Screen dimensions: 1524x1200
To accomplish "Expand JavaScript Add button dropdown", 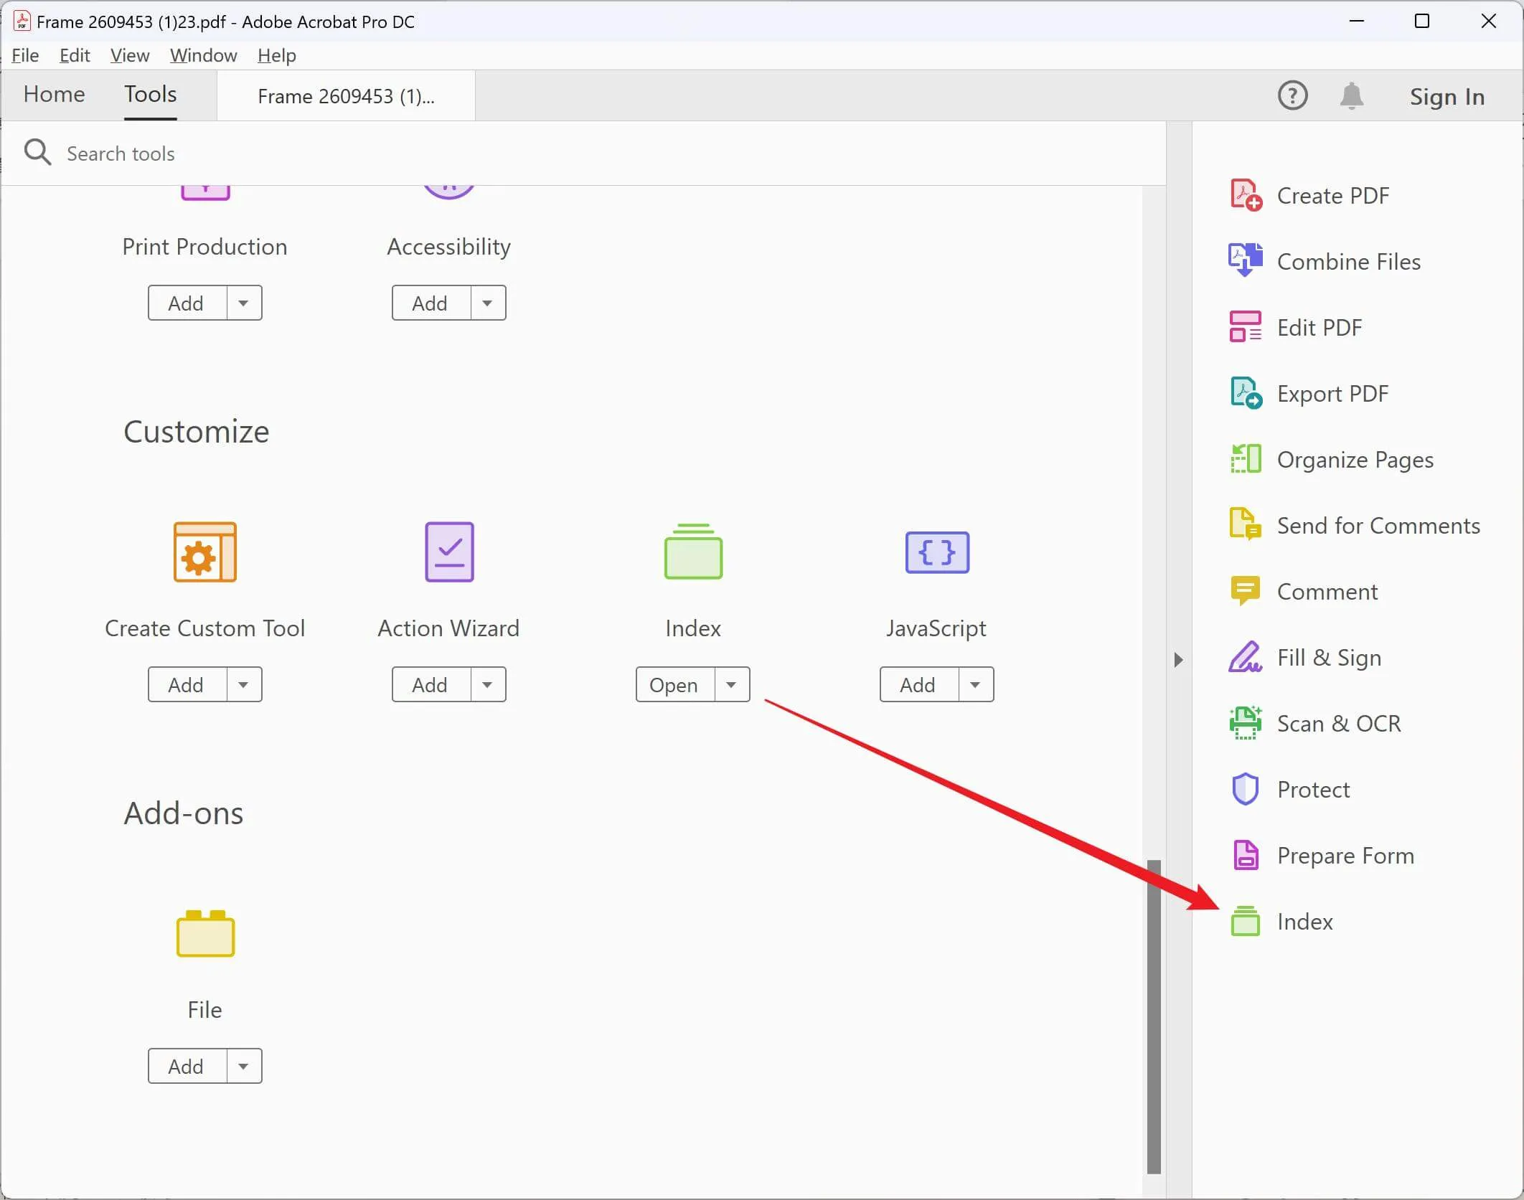I will click(x=975, y=684).
